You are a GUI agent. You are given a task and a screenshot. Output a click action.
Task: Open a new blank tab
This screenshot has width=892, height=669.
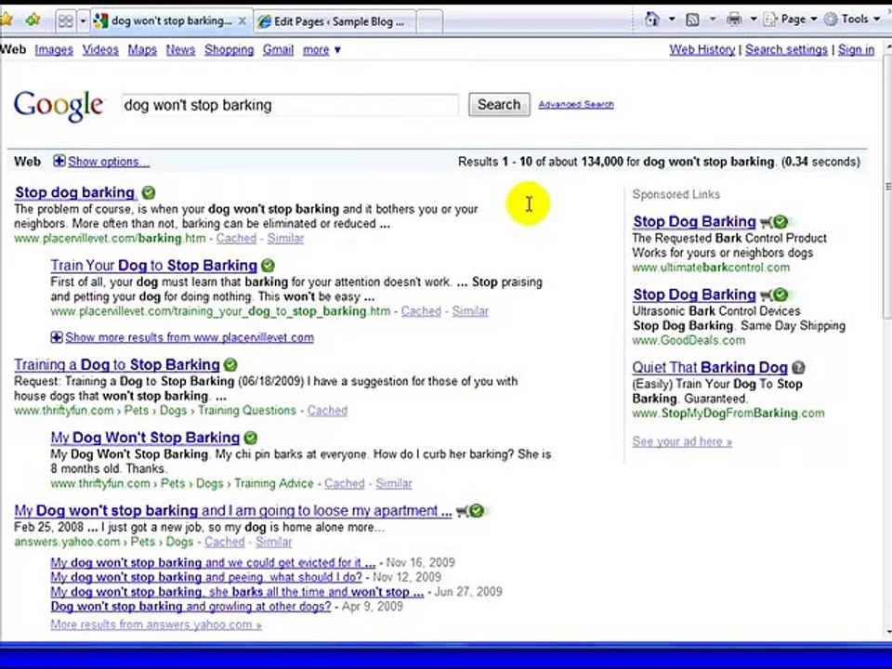click(429, 21)
